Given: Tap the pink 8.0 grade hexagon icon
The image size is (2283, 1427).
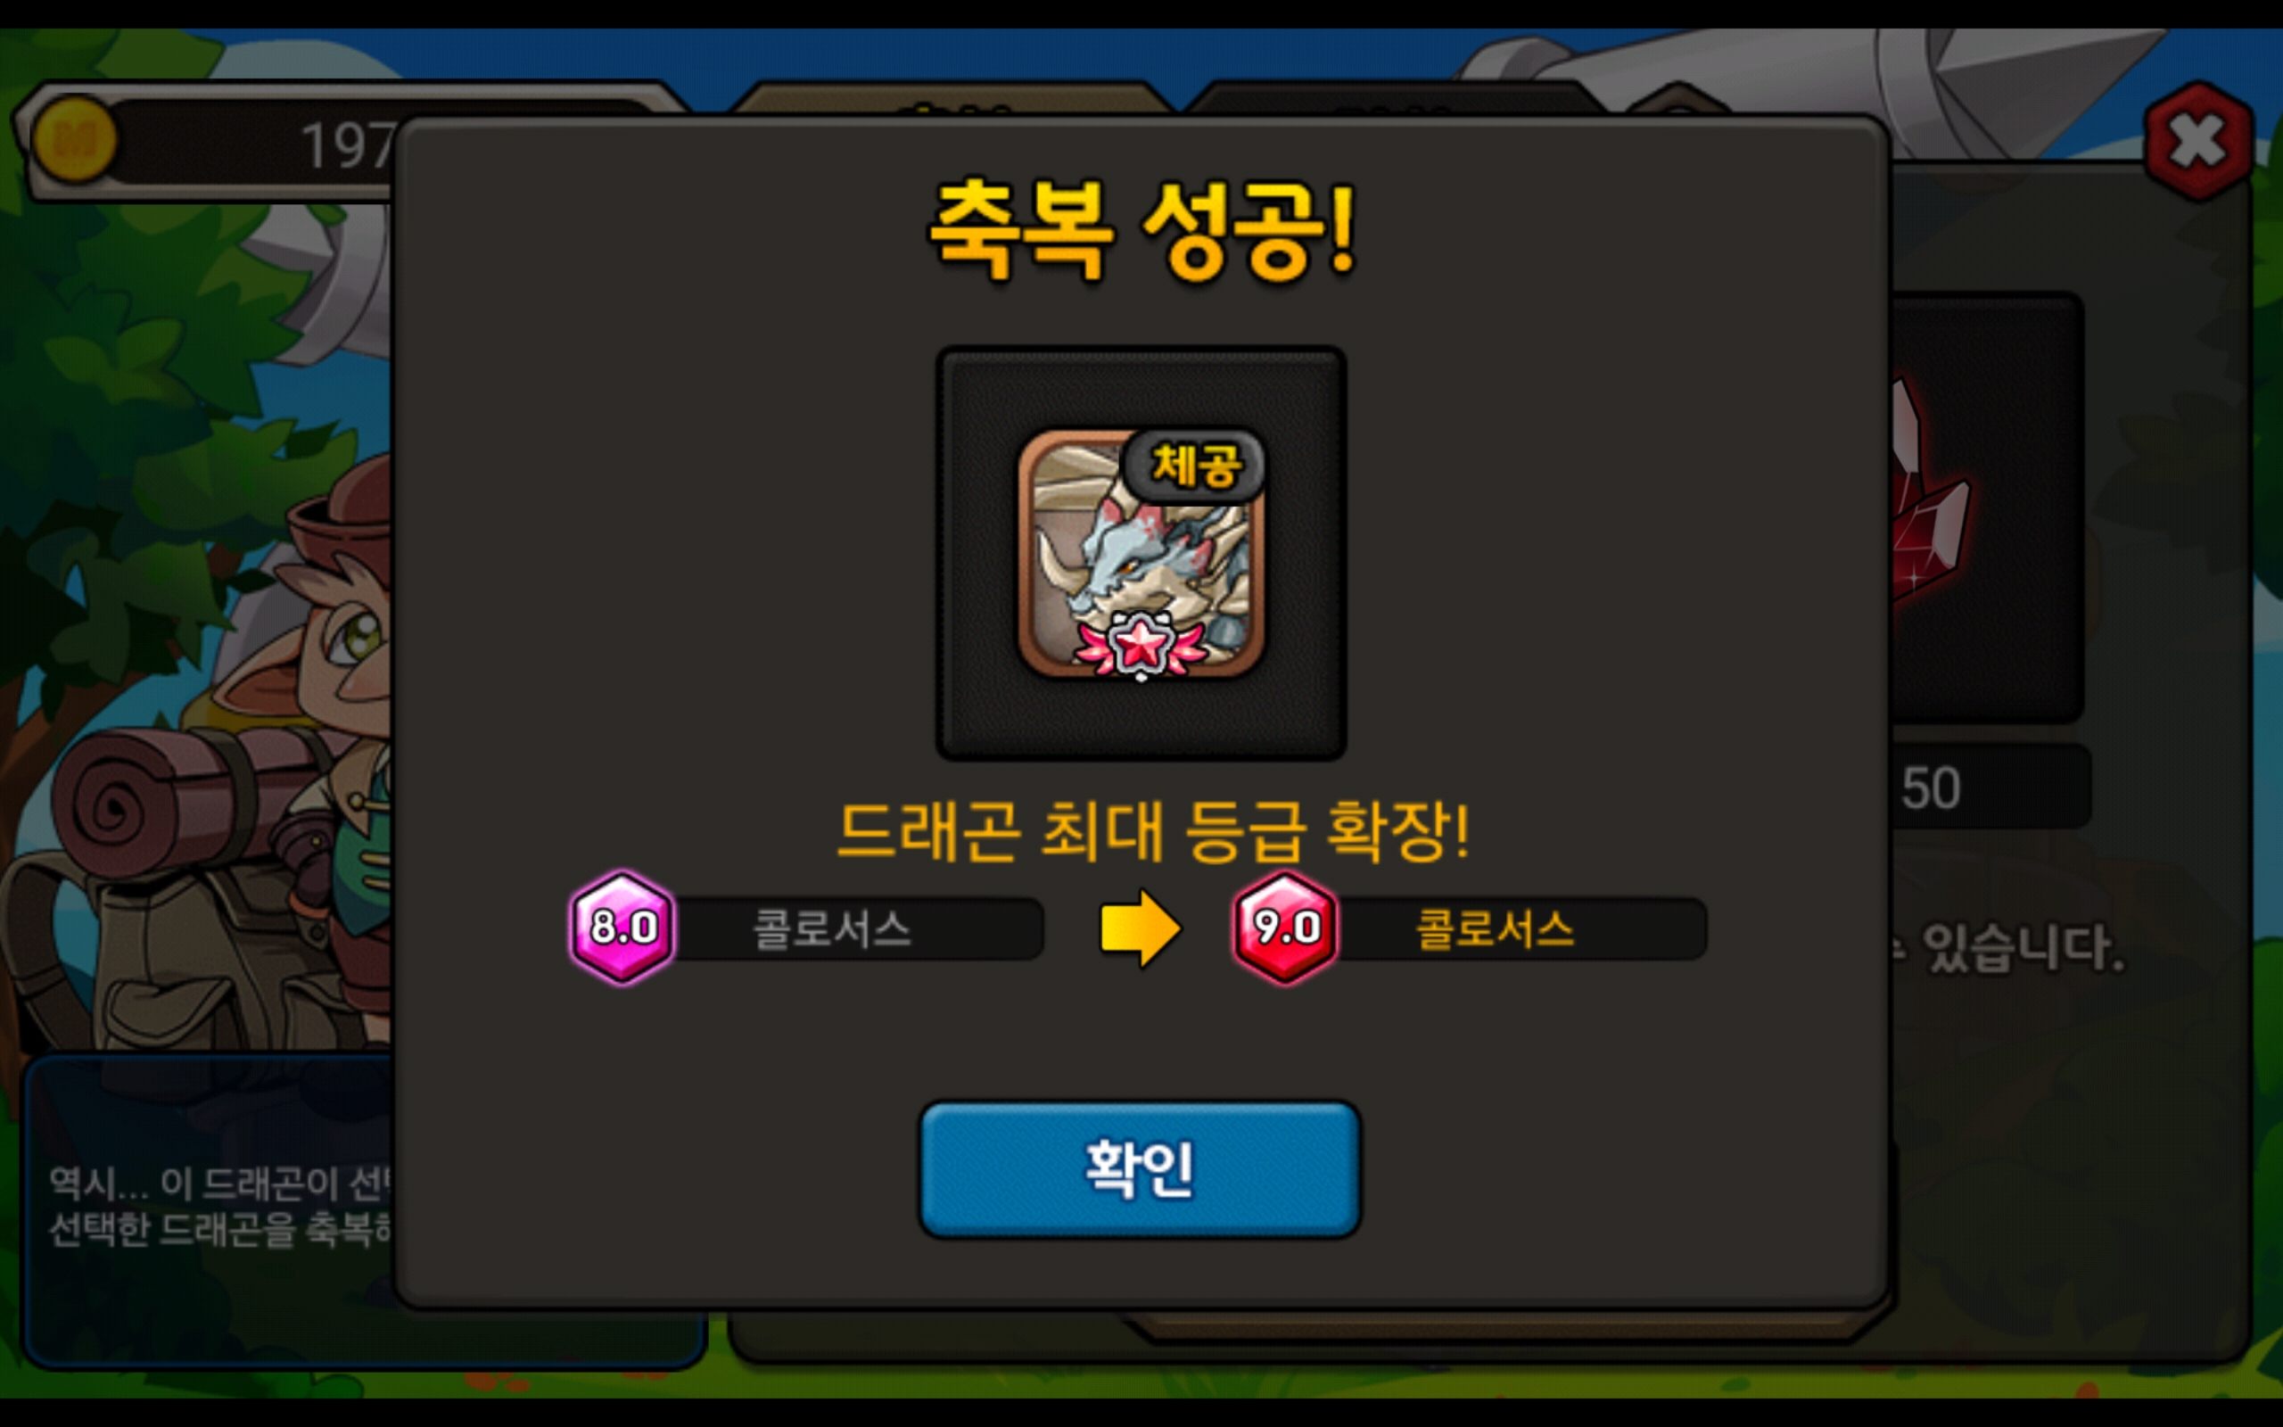Looking at the screenshot, I should click(x=622, y=927).
